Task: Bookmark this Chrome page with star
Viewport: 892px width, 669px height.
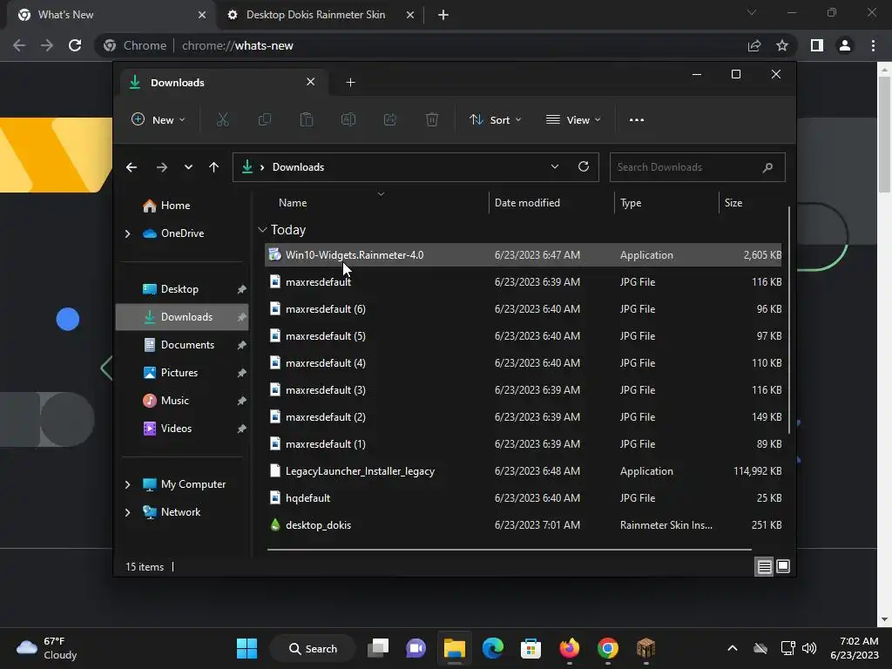Action: 782,45
